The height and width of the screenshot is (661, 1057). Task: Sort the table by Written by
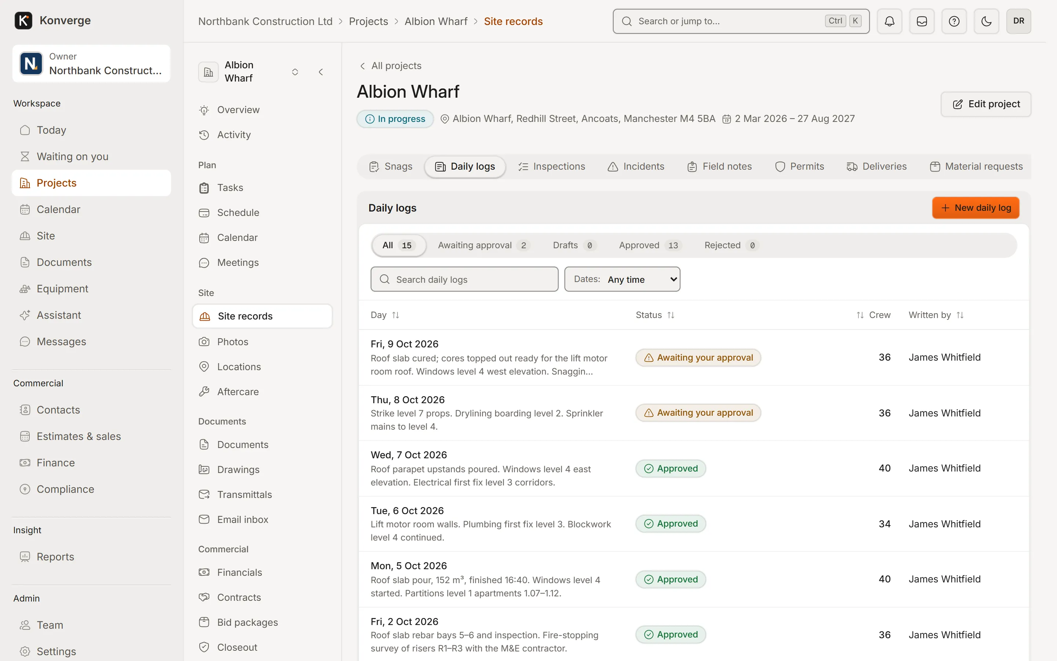coord(936,315)
